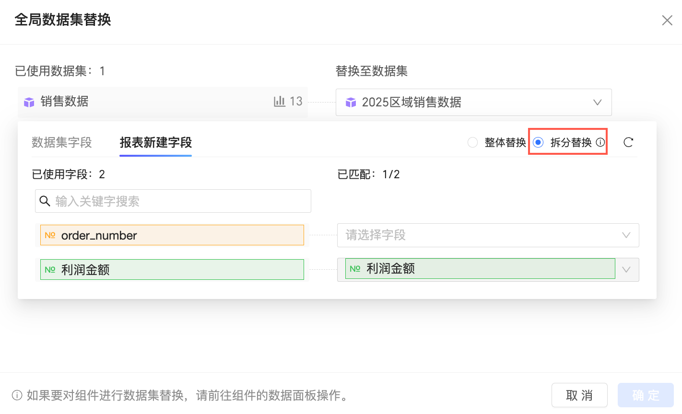Switch to the 报表新建字段 tab
The image size is (682, 414).
pos(156,142)
